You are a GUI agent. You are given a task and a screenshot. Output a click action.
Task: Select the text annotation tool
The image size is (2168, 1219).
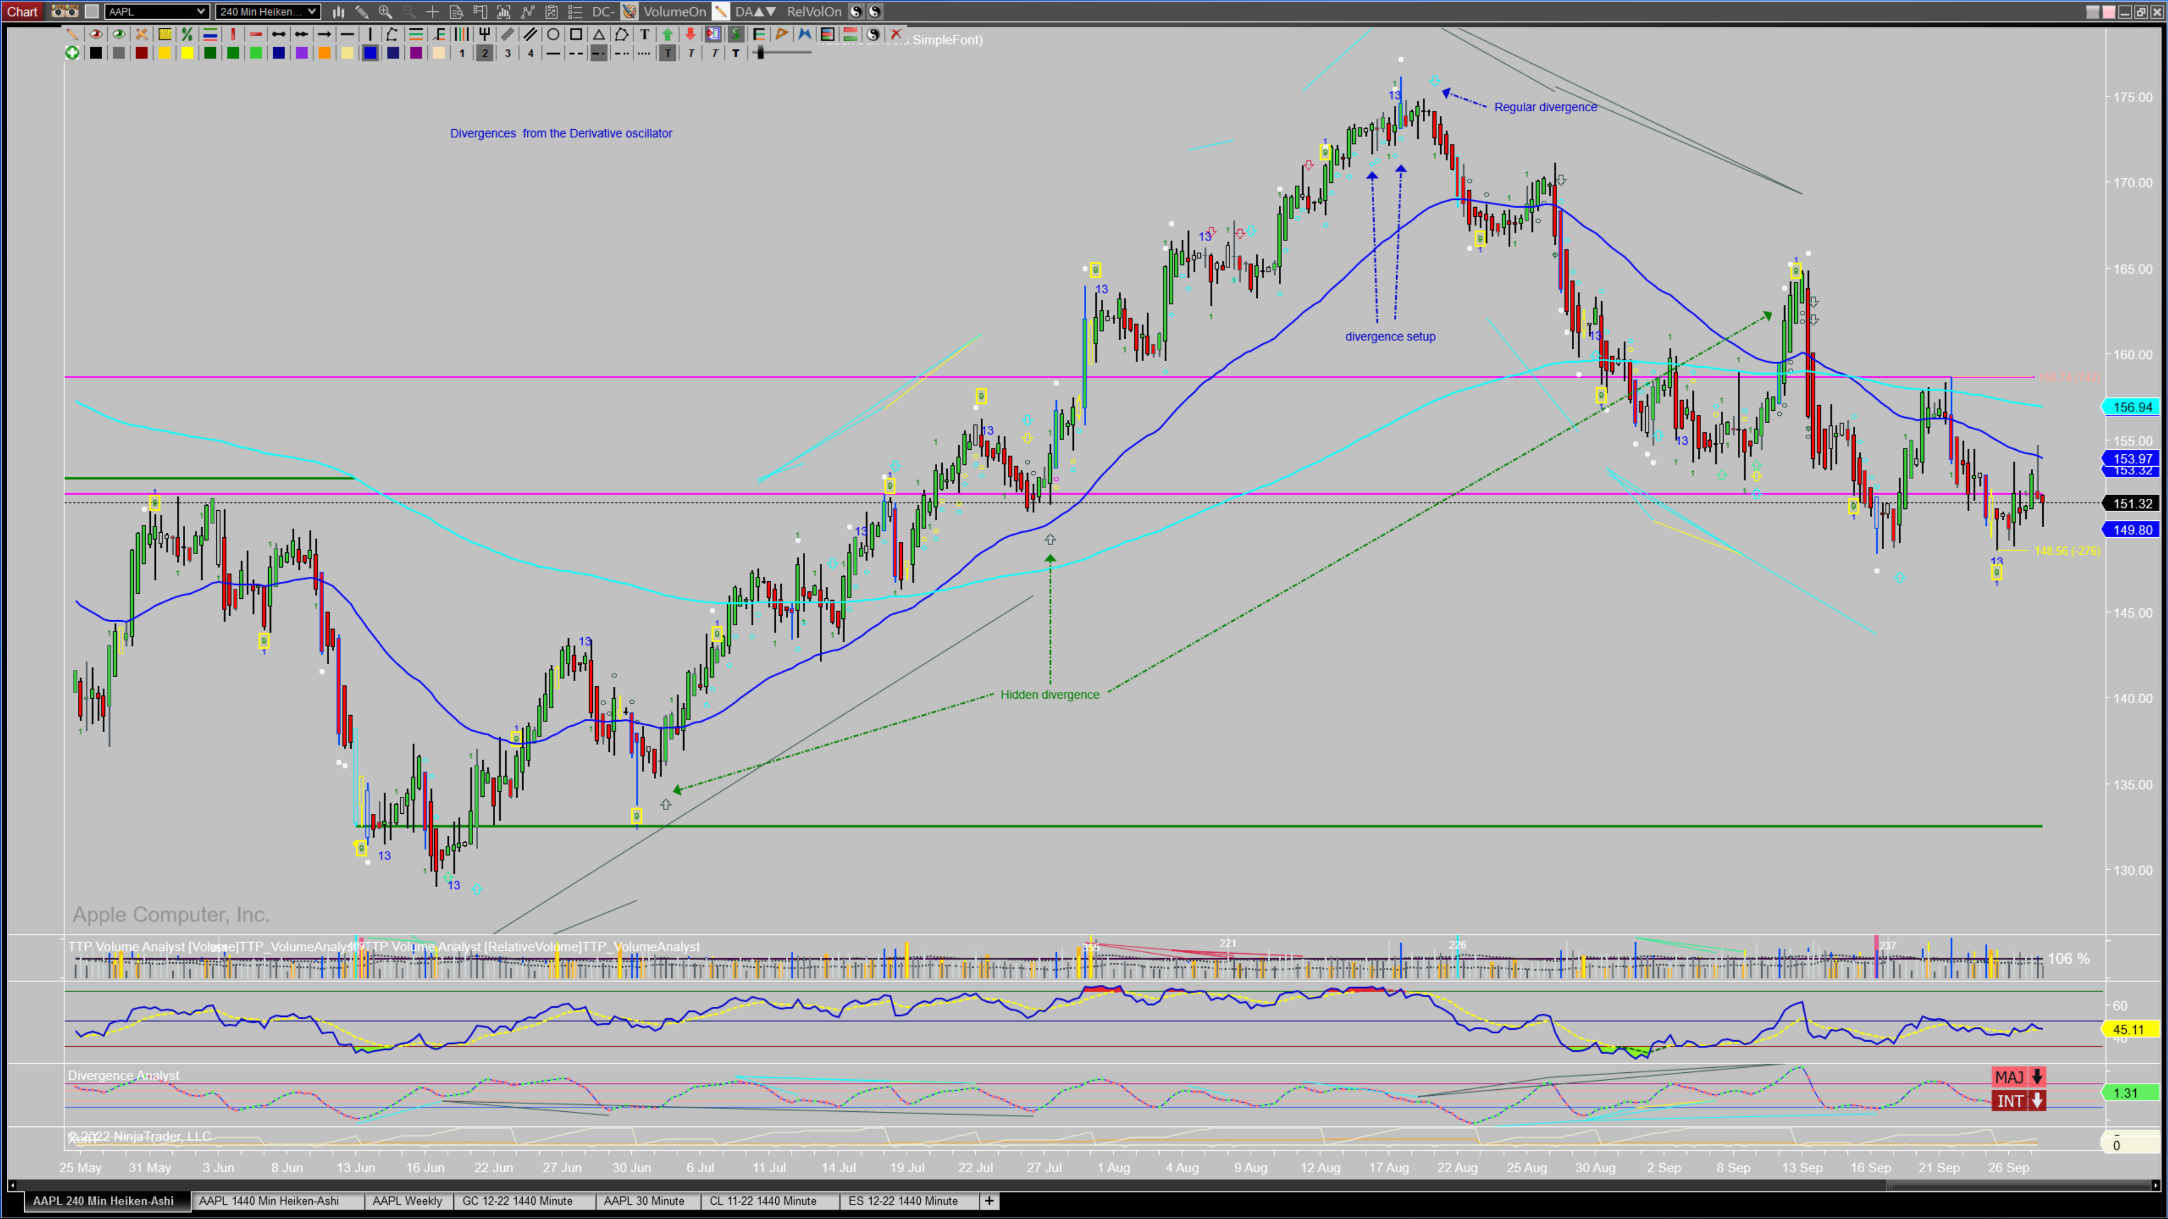(645, 34)
